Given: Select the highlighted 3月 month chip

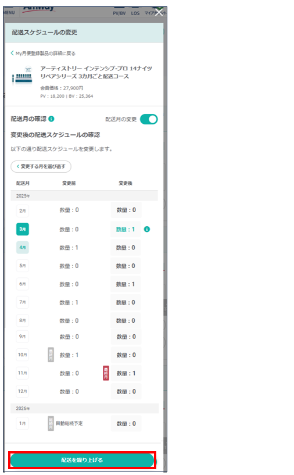Looking at the screenshot, I should tap(23, 229).
